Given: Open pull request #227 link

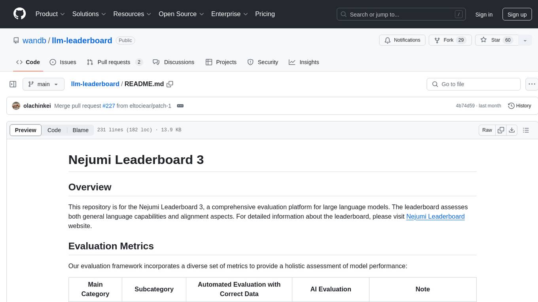Looking at the screenshot, I should click(108, 106).
